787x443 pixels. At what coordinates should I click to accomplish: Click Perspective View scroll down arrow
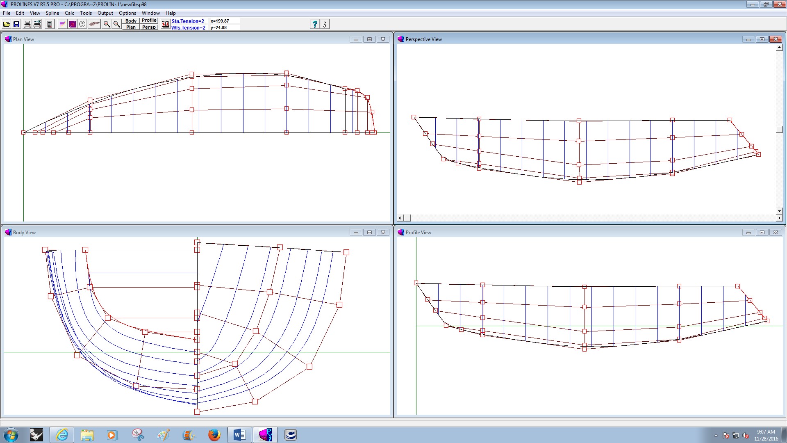coord(779,211)
